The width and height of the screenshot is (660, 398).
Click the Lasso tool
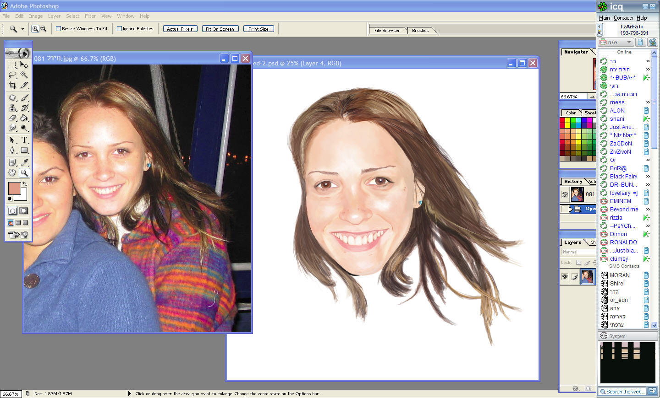pos(12,75)
